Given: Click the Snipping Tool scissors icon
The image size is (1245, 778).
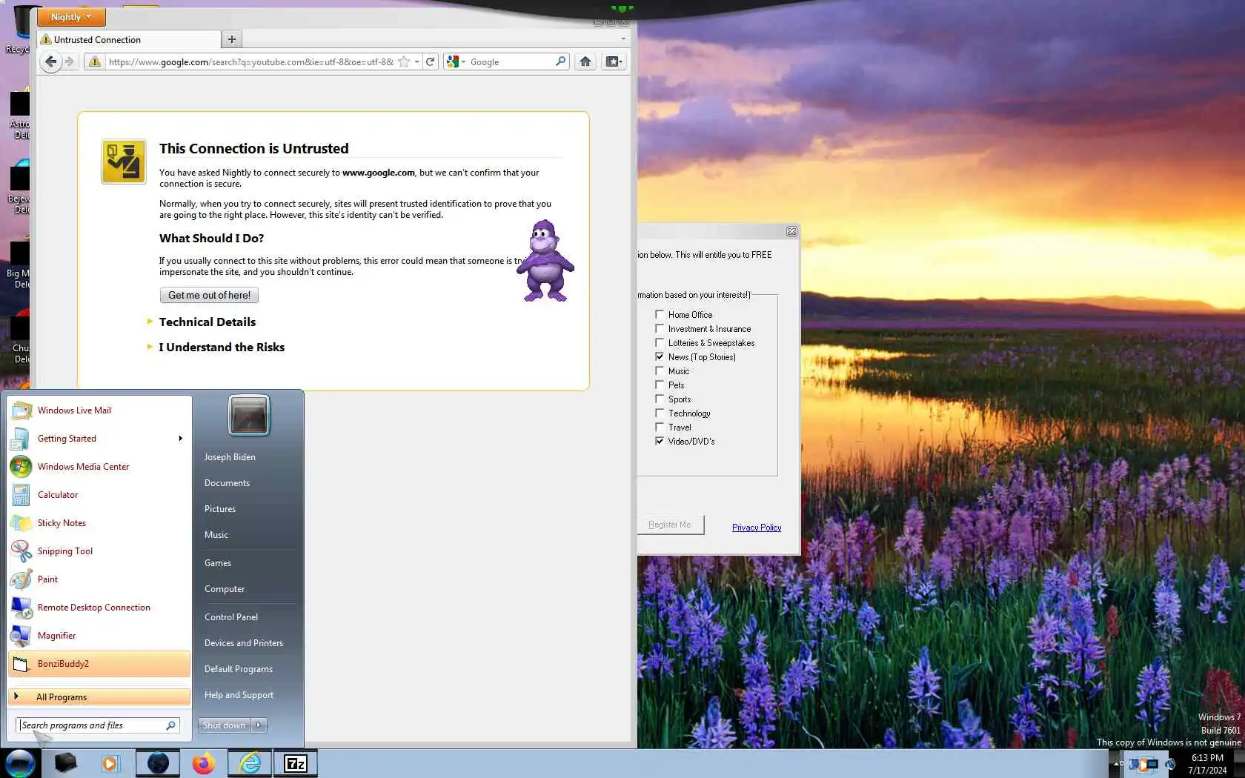Looking at the screenshot, I should click(21, 551).
